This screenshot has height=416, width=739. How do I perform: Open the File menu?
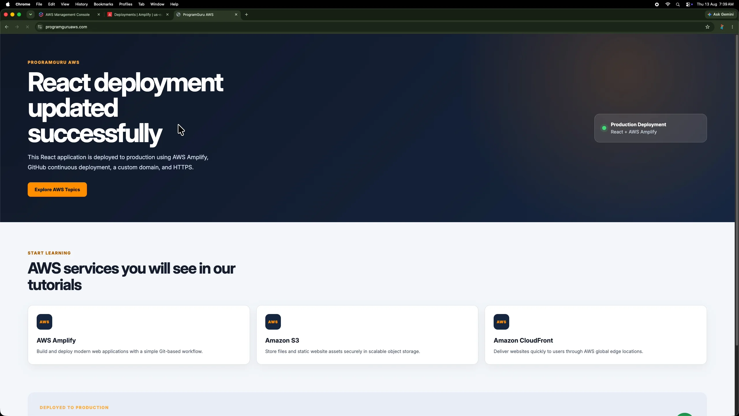39,4
